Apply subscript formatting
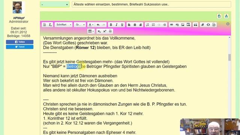Screen dimensions: 240x135 click(99, 31)
